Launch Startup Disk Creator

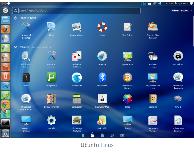[x=153, y=30]
